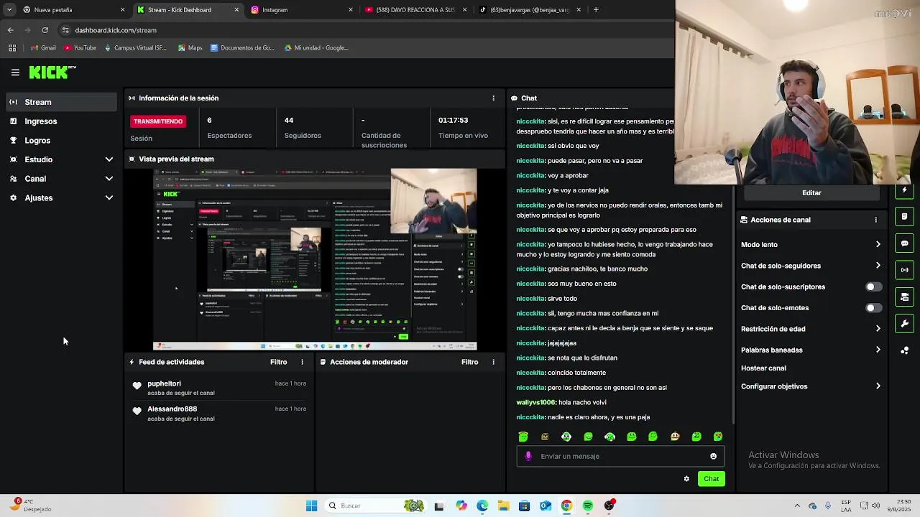Open the channel actions widget in right rail

[904, 297]
